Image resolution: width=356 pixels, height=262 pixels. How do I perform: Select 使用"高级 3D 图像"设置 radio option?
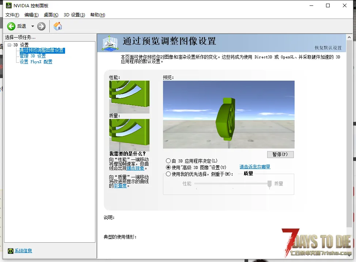(168, 167)
